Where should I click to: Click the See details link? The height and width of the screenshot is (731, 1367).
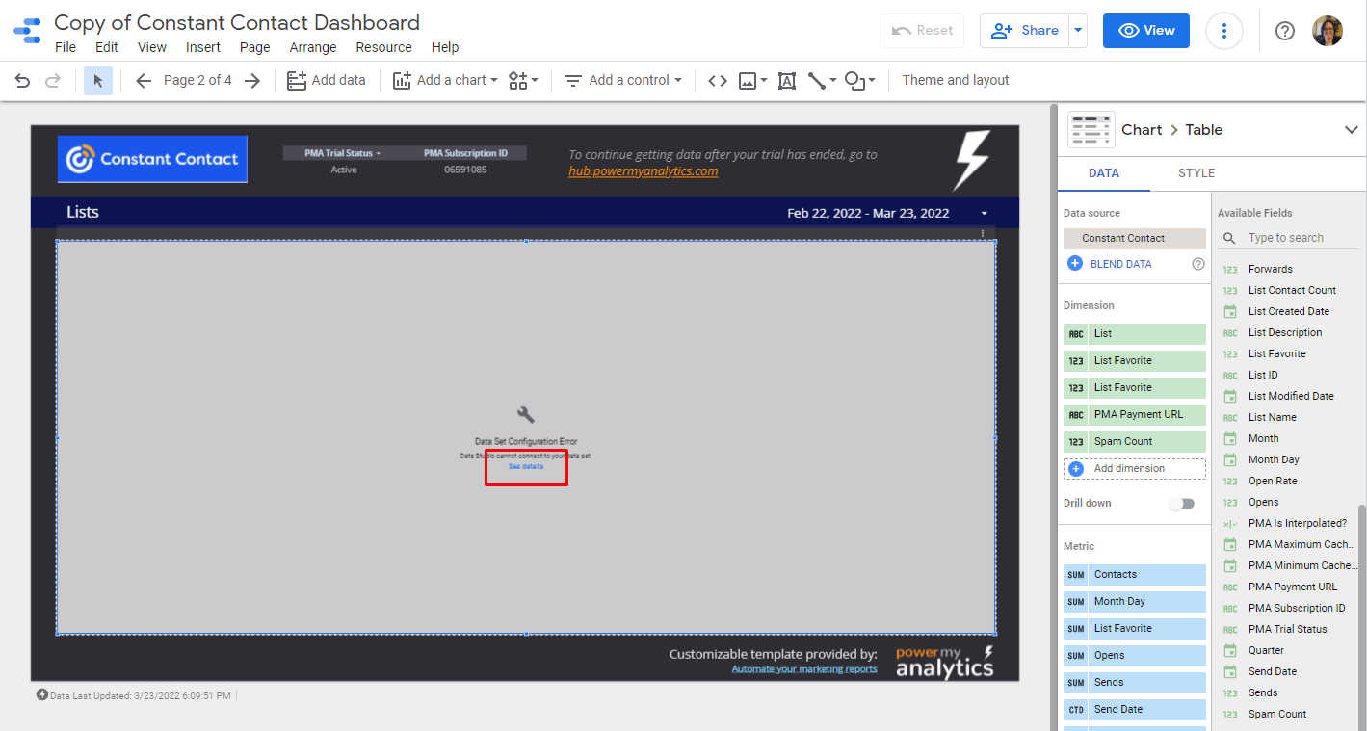point(526,466)
